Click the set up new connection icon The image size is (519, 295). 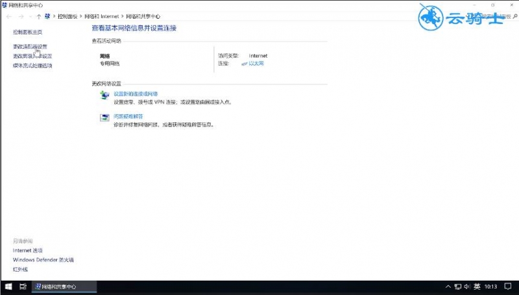click(x=104, y=95)
